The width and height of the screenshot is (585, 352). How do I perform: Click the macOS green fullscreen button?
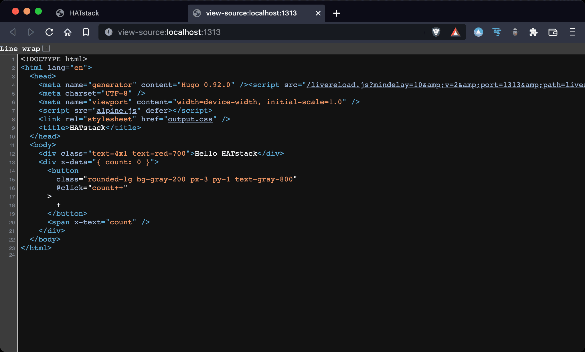(x=38, y=11)
